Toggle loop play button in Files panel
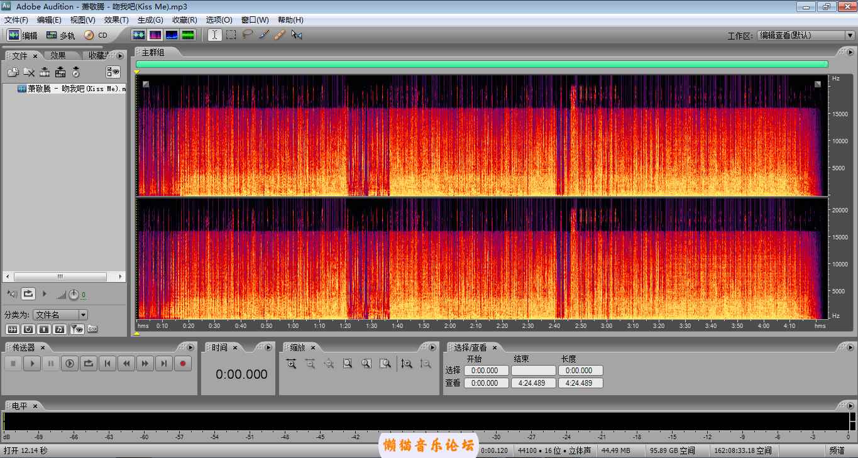 (x=28, y=293)
